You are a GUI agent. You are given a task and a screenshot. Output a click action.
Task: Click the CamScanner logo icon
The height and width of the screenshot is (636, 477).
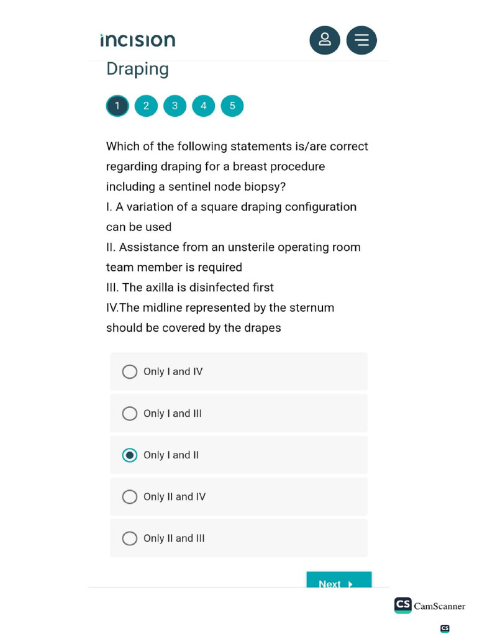(403, 606)
